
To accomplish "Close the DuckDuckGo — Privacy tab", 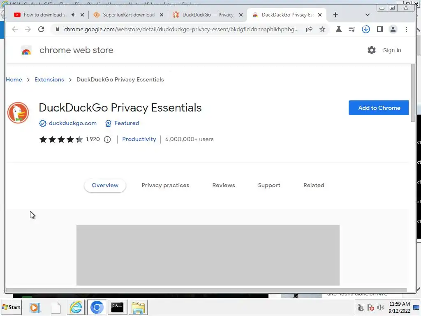I will [241, 15].
